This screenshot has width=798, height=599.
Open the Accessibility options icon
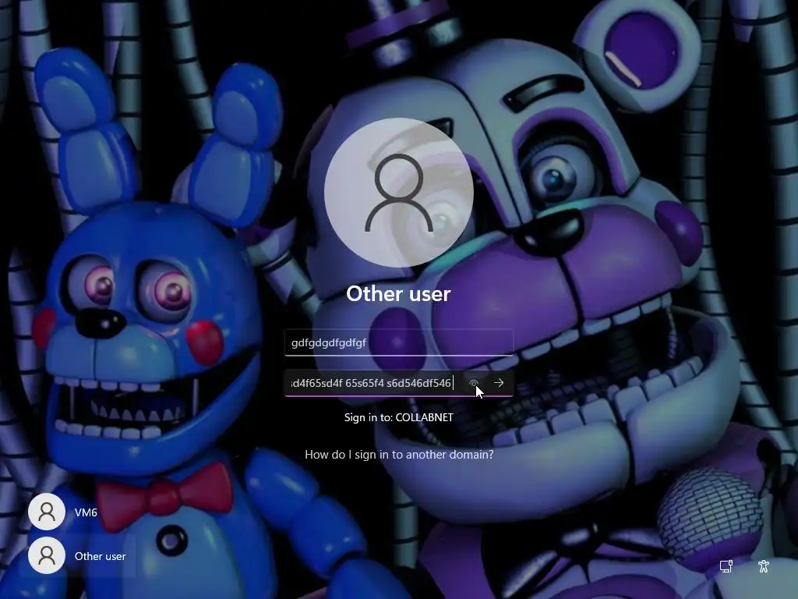click(764, 566)
